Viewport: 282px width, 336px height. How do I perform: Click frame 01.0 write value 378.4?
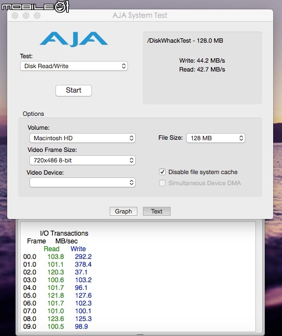click(x=83, y=264)
